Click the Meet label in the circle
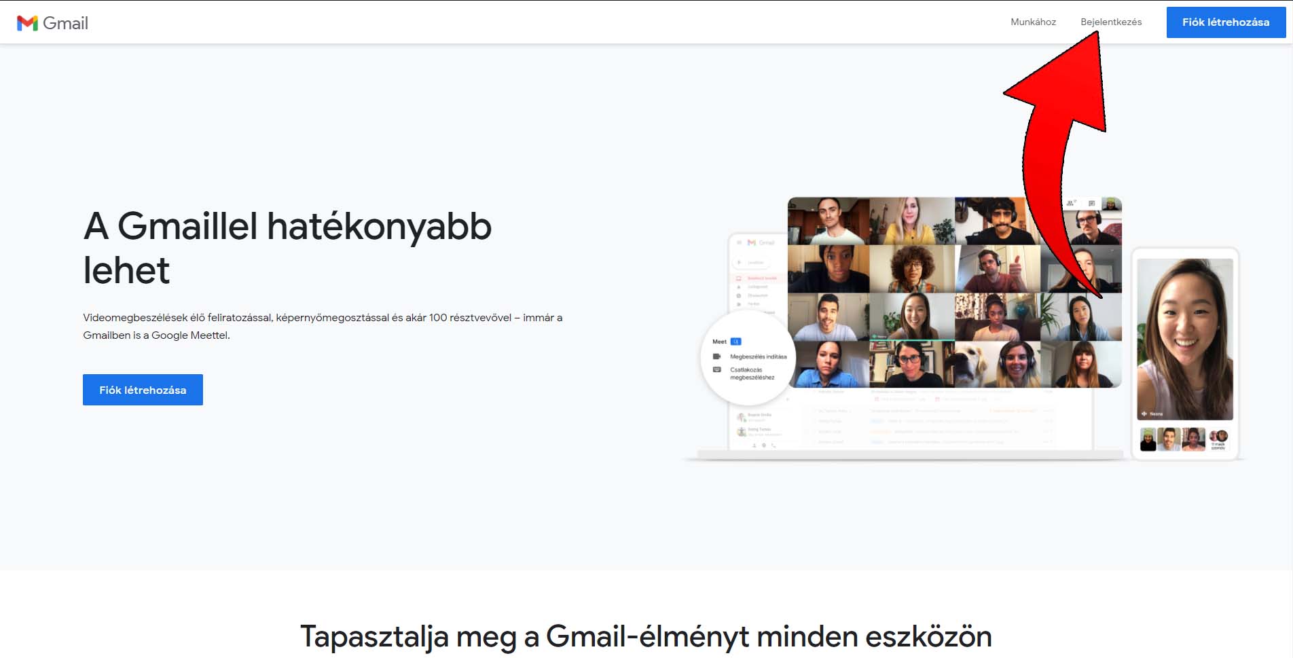Image resolution: width=1293 pixels, height=658 pixels. (x=719, y=342)
